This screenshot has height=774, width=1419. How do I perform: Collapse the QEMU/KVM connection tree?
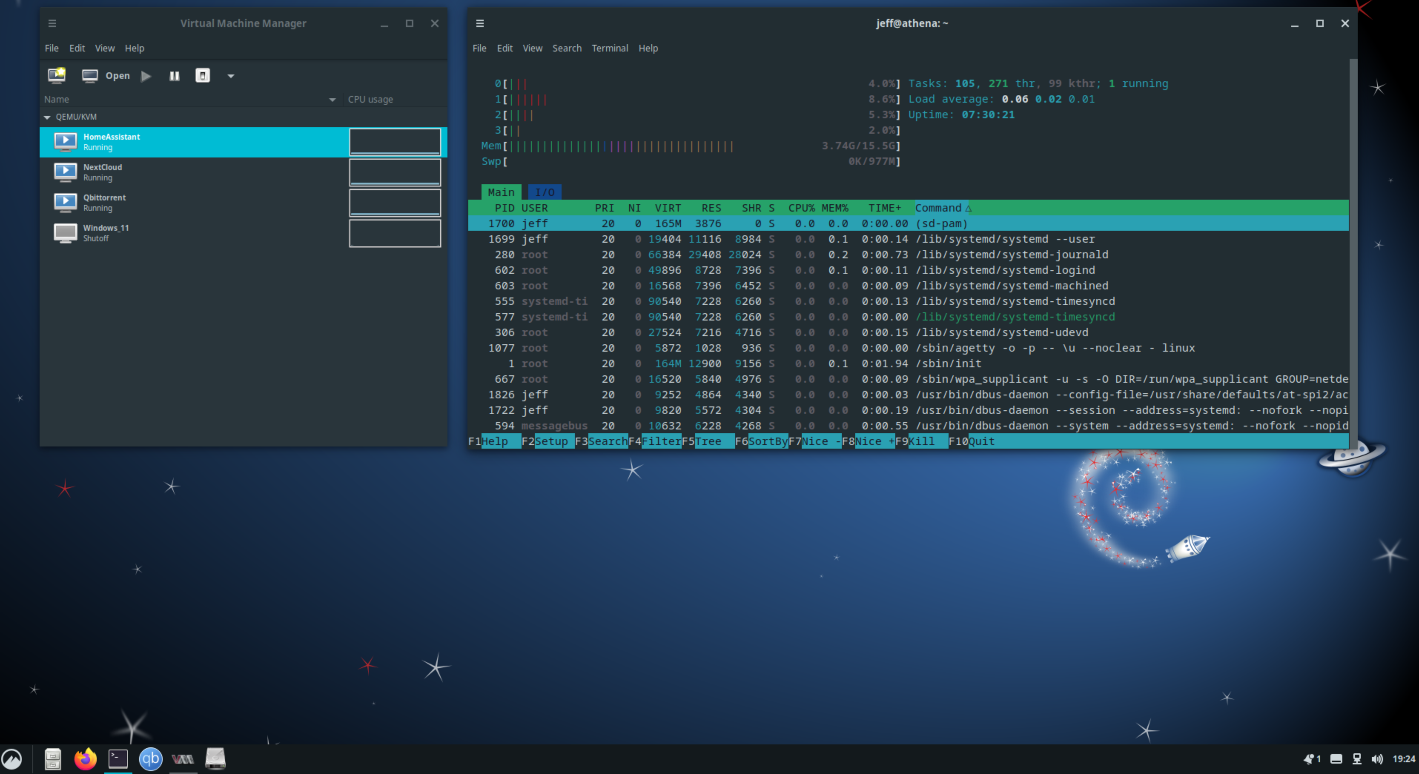47,117
